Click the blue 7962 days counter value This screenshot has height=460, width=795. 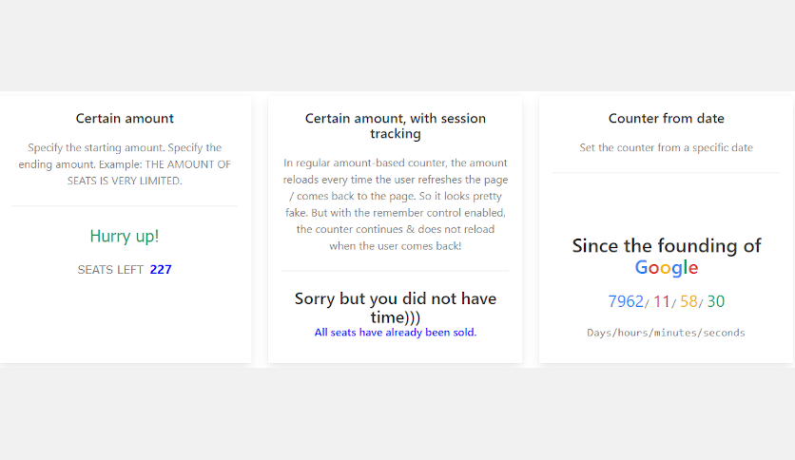626,302
